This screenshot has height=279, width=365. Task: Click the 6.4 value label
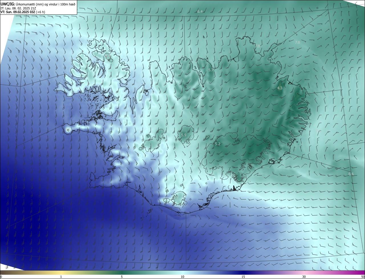200,11
